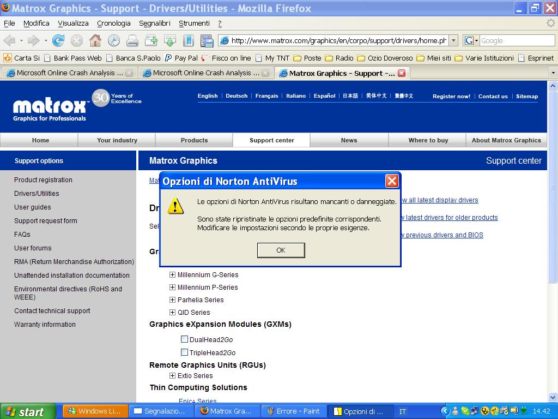Open the File menu
The image size is (558, 419).
[x=9, y=23]
